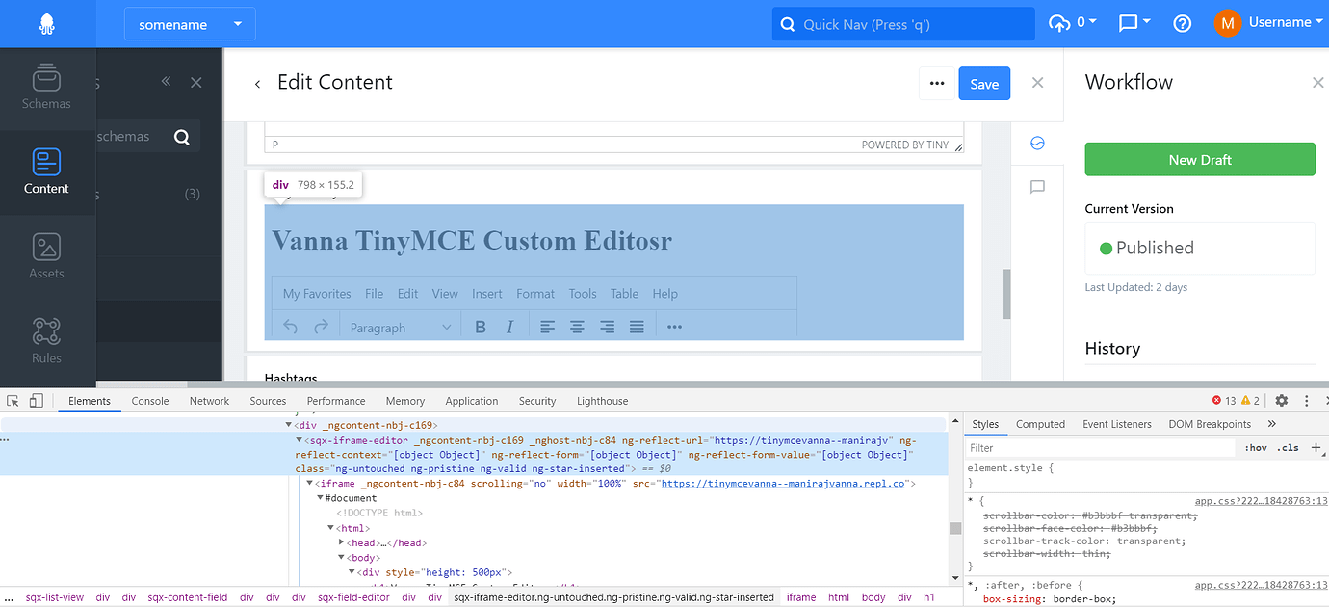Open the Assets sidebar section
This screenshot has width=1329, height=607.
(47, 255)
